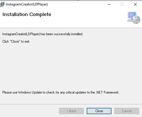
Task: Click the disabled Back button
Action: 71,111
